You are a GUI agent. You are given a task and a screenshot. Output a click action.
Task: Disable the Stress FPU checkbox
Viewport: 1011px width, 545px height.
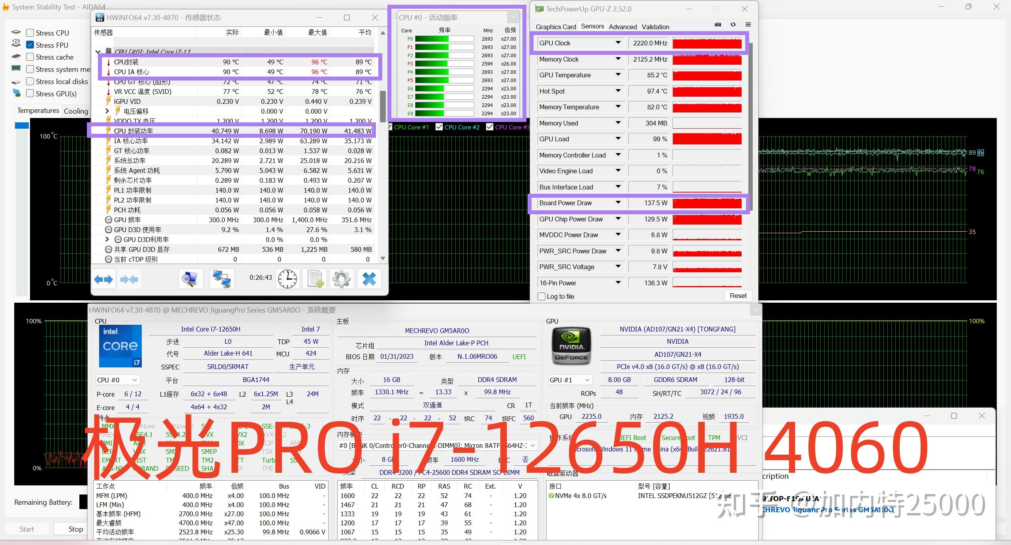coord(30,45)
